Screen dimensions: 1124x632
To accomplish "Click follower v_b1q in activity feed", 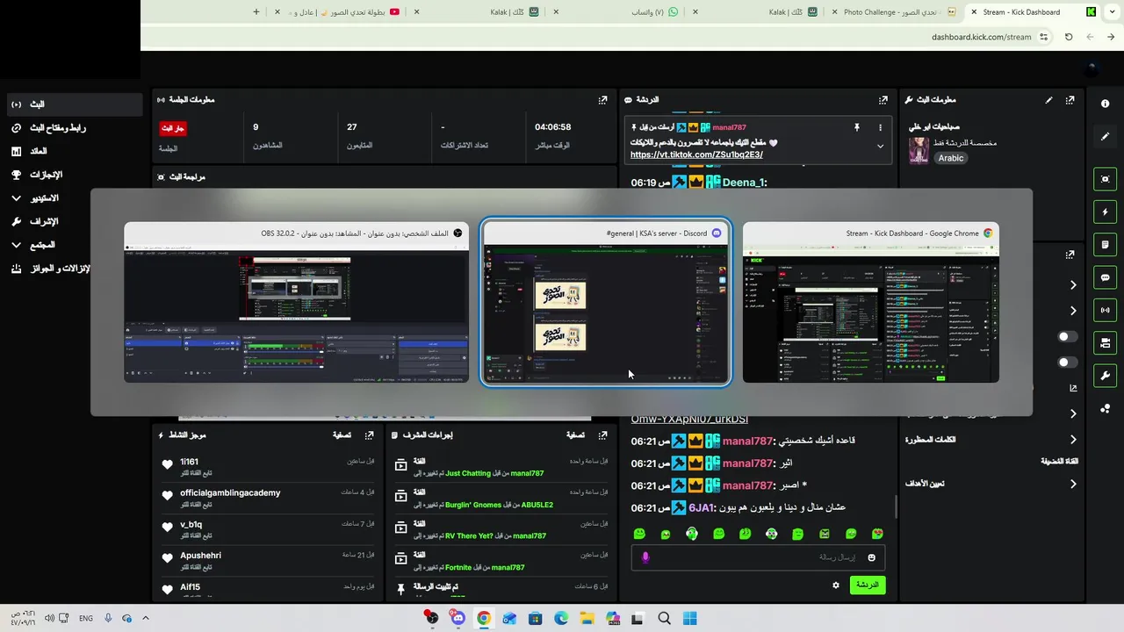I will [x=191, y=524].
